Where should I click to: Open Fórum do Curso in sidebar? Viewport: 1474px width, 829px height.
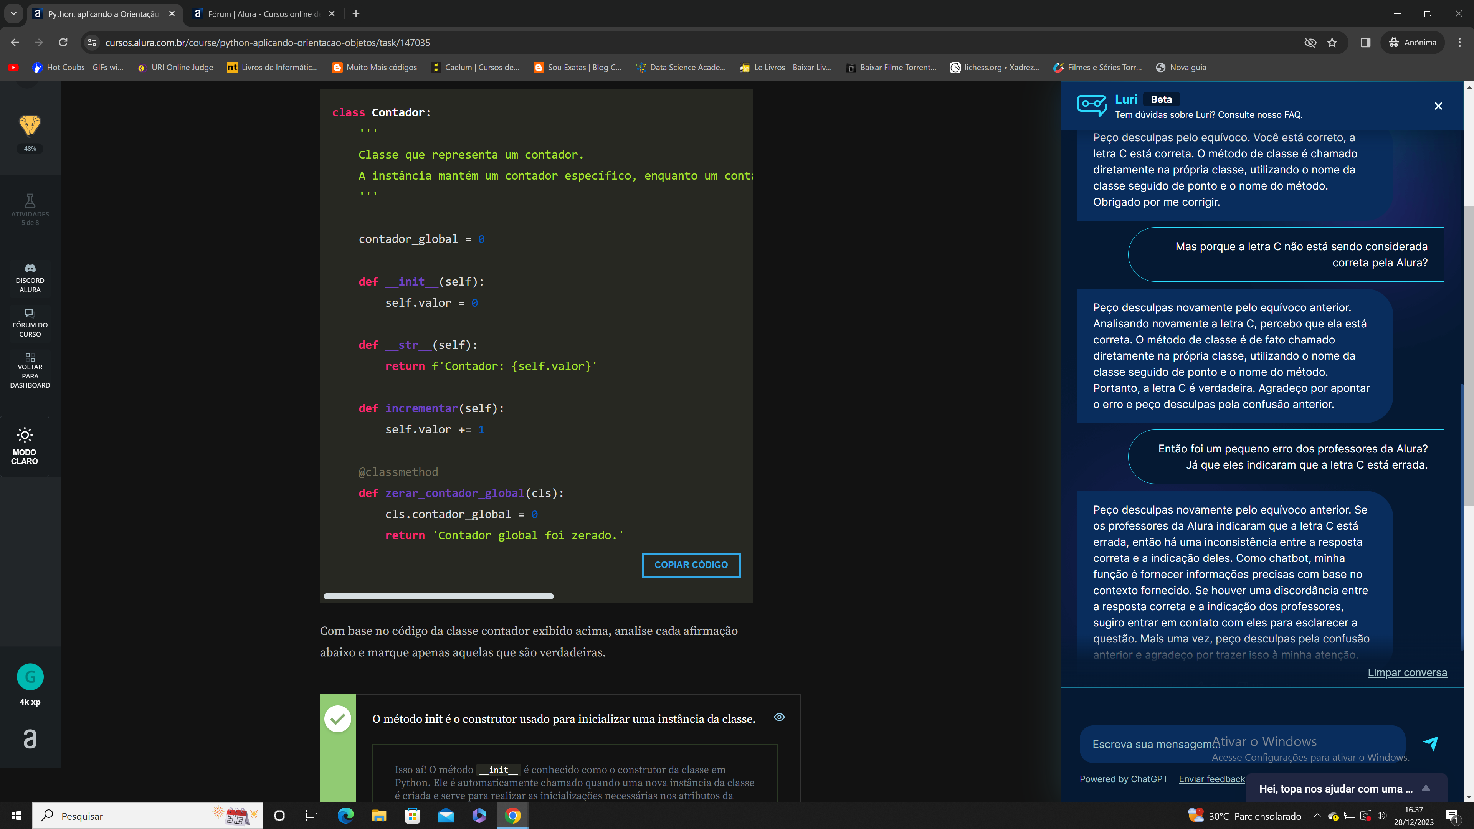[x=30, y=323]
